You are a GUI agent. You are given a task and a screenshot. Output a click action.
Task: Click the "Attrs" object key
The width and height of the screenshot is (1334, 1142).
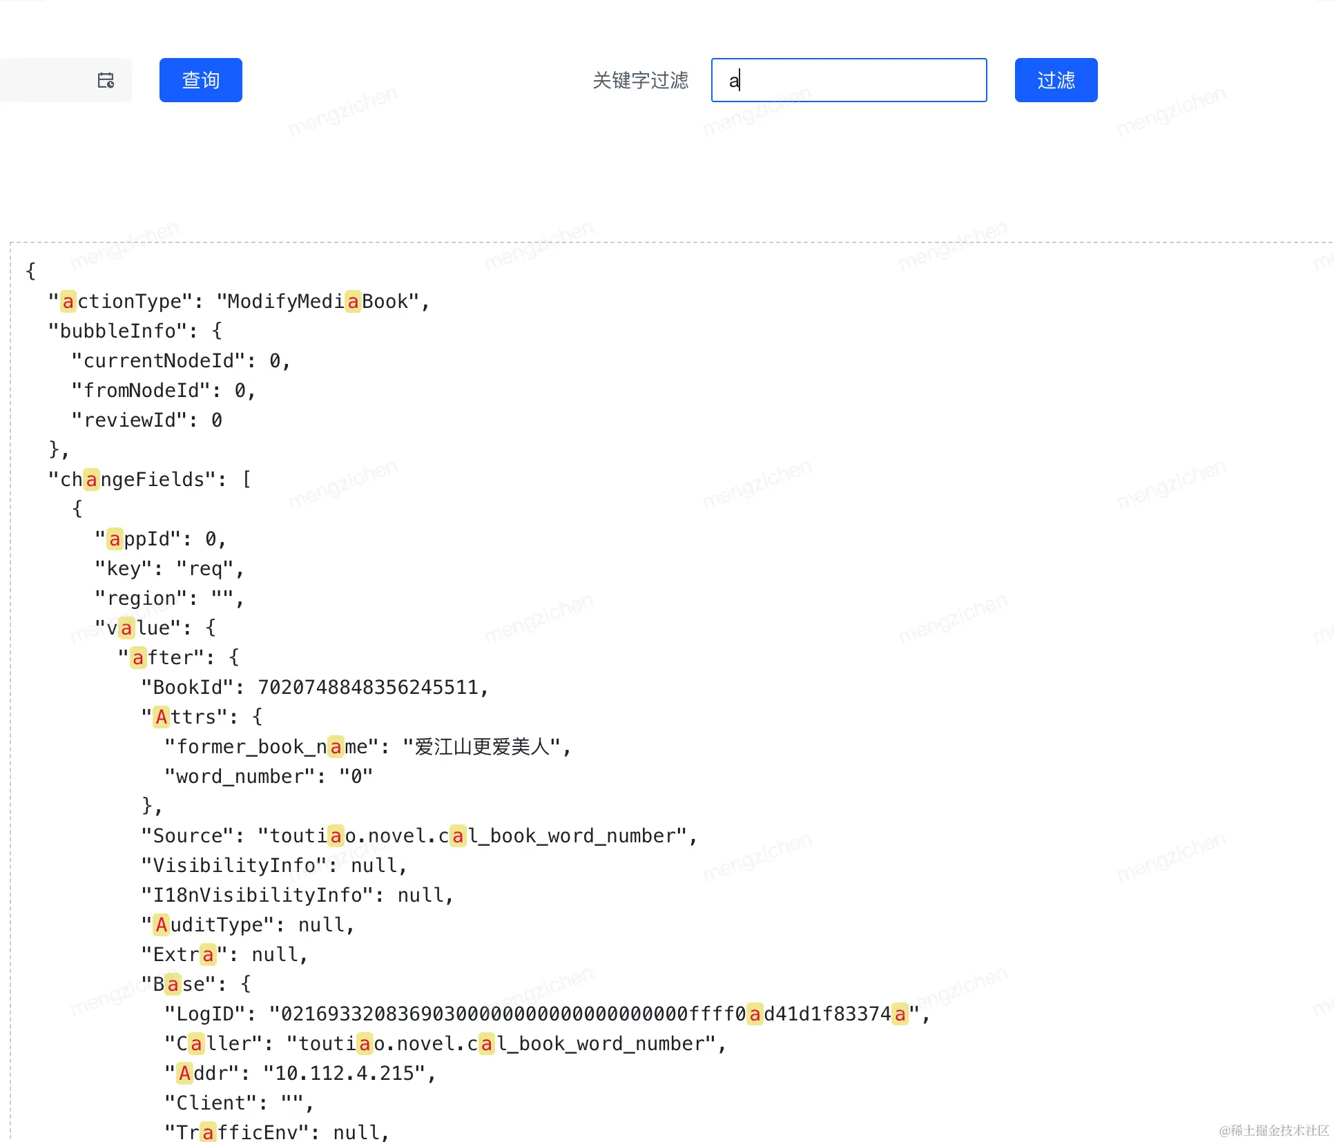click(x=189, y=717)
